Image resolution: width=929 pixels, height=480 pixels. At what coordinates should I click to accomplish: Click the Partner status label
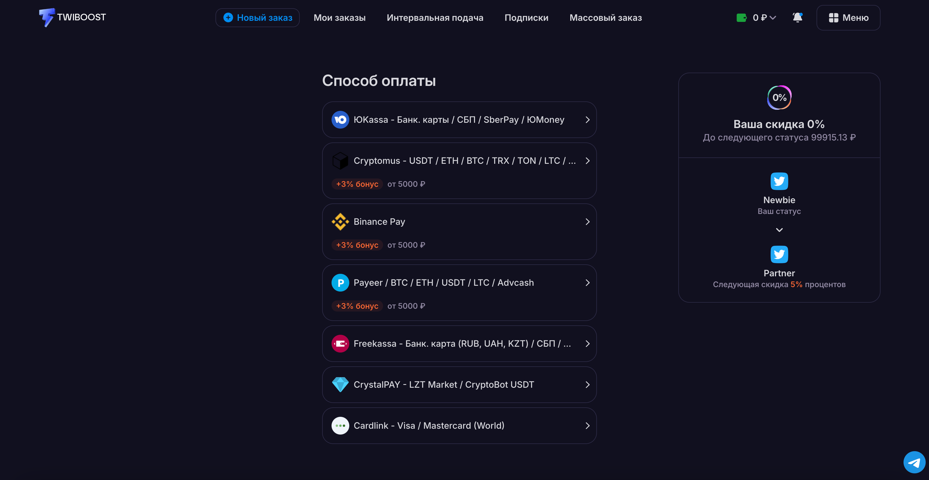click(779, 273)
